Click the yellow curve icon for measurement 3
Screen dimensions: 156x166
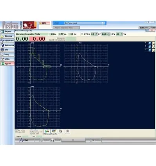(153, 43)
